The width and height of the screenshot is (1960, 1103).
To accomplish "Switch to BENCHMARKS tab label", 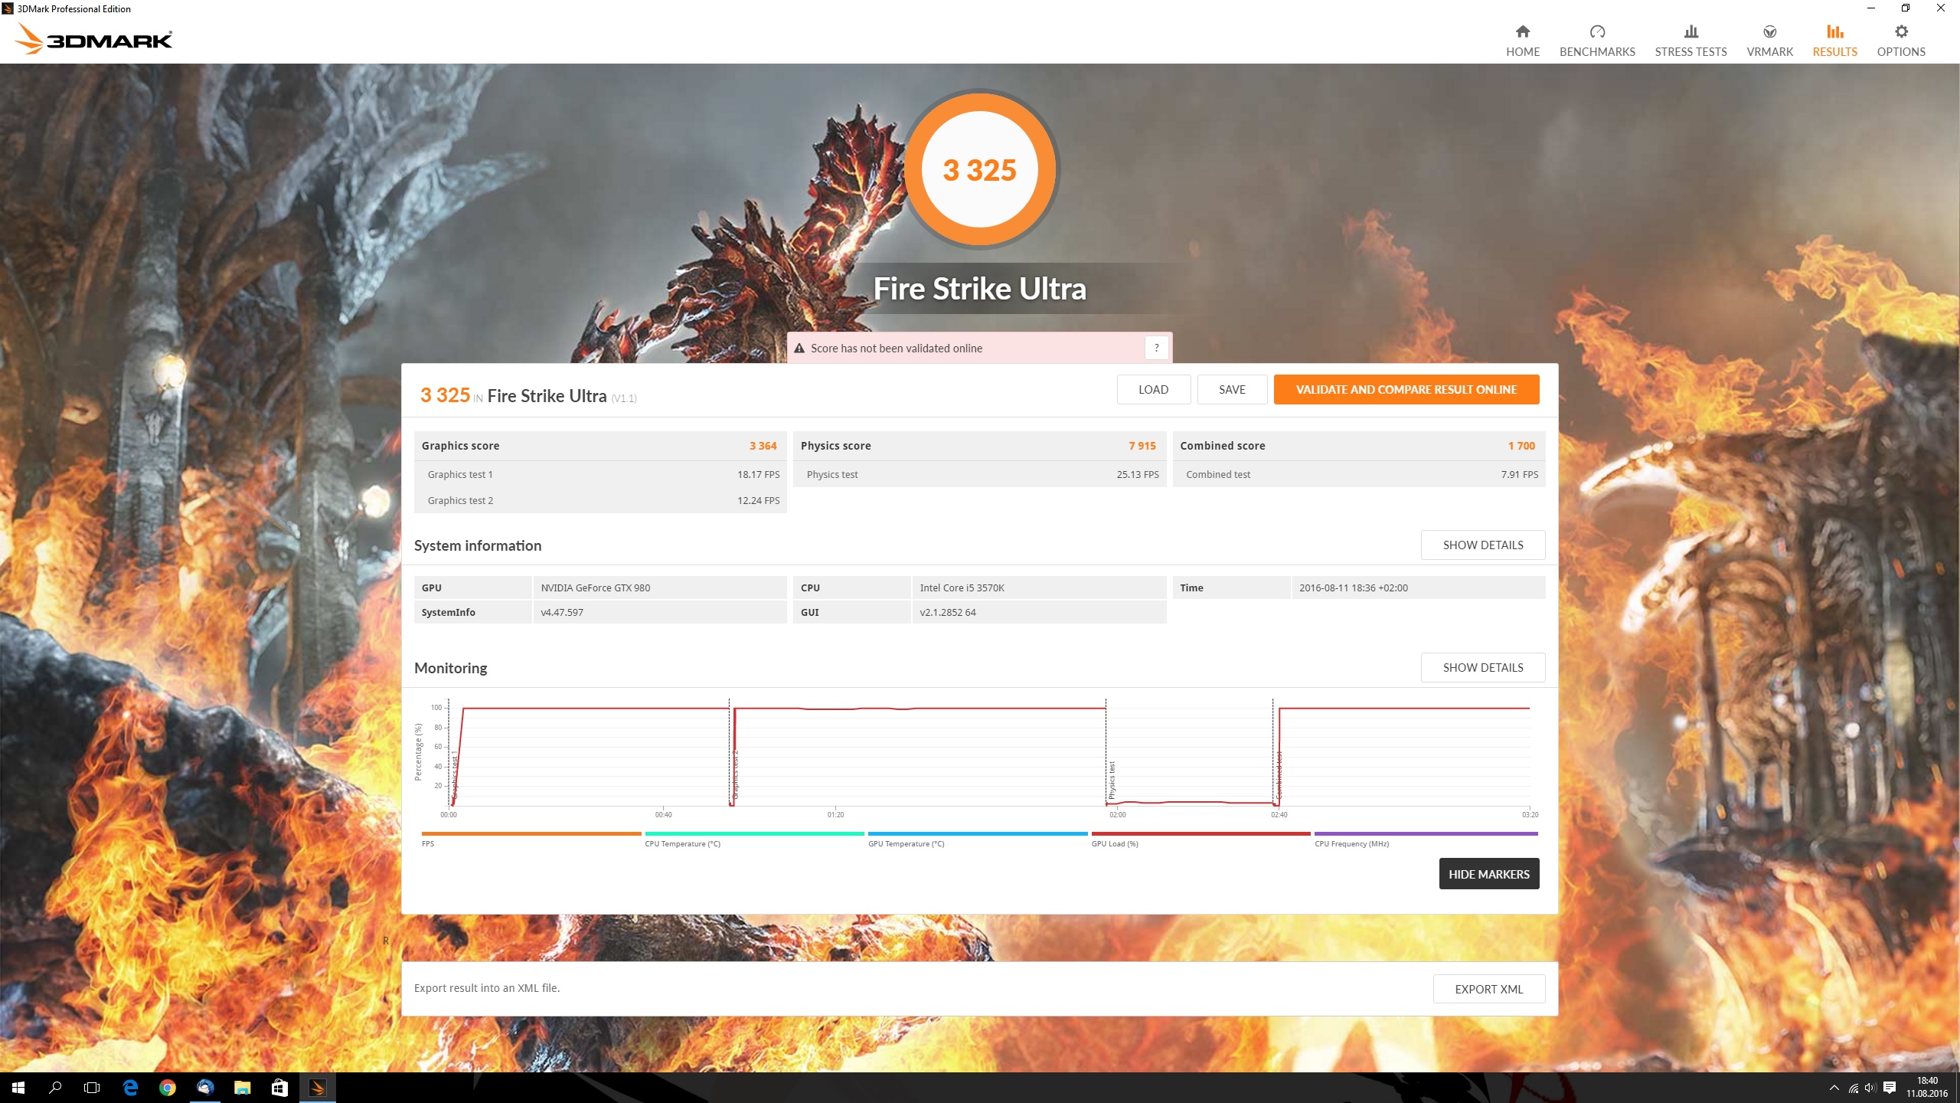I will point(1597,52).
